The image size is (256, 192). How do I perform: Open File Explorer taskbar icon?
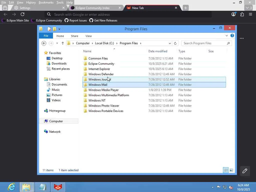point(27,187)
